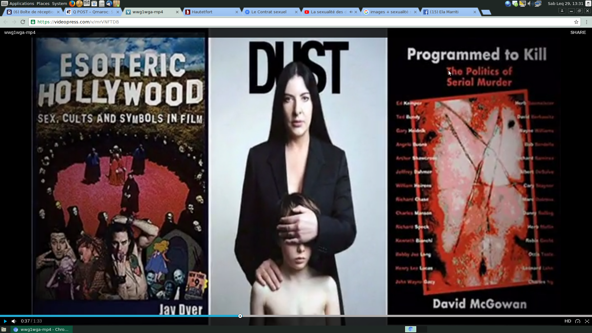Open the screenshot camera launcher in the panel

[94, 3]
